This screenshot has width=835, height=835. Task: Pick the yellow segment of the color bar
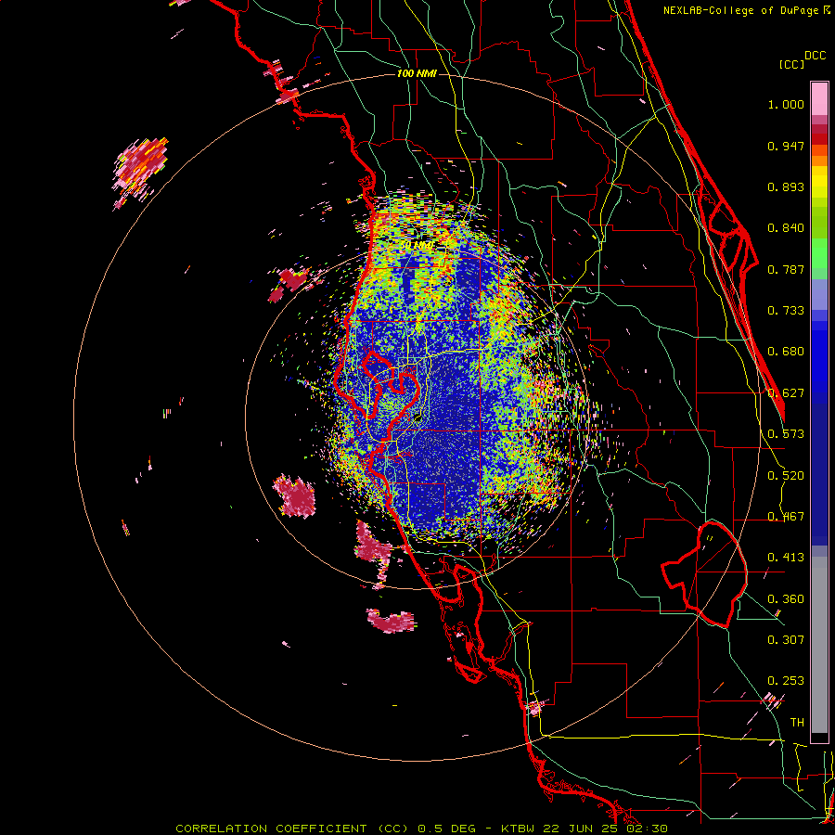[x=819, y=183]
